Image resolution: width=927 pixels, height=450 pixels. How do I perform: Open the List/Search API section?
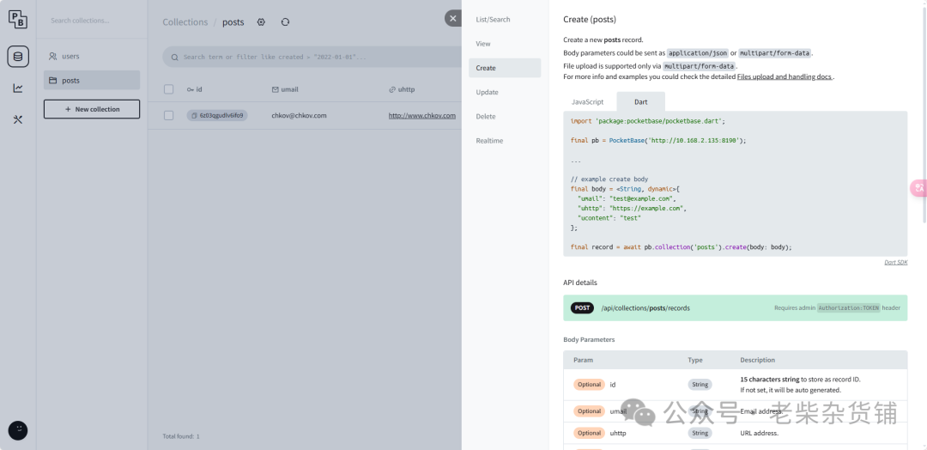coord(493,20)
